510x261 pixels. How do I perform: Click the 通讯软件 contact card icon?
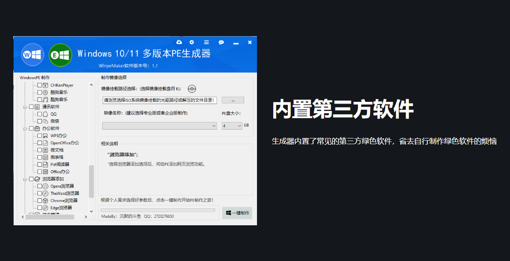point(37,107)
